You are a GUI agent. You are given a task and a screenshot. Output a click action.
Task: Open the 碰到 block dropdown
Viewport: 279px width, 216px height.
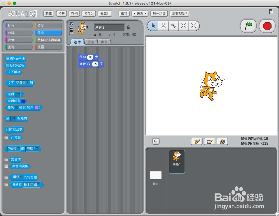click(x=18, y=94)
